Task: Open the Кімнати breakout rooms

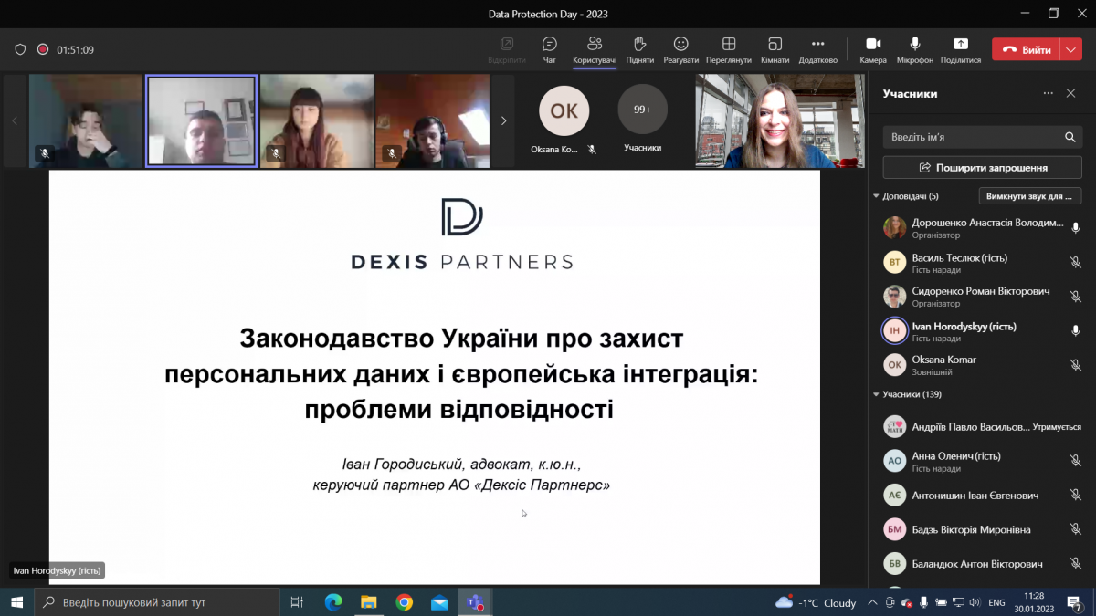Action: 775,49
